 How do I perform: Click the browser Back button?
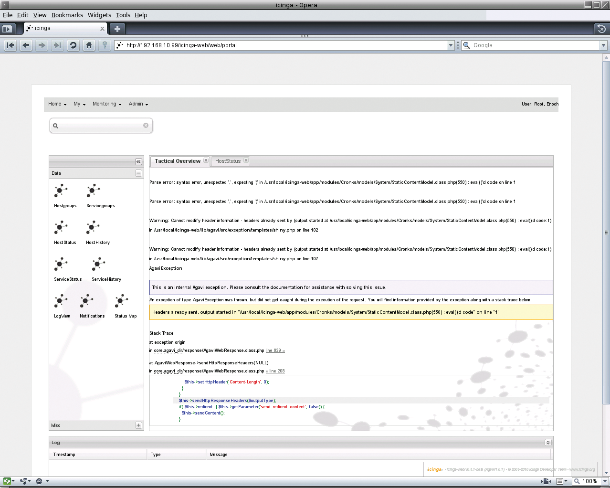click(x=26, y=45)
